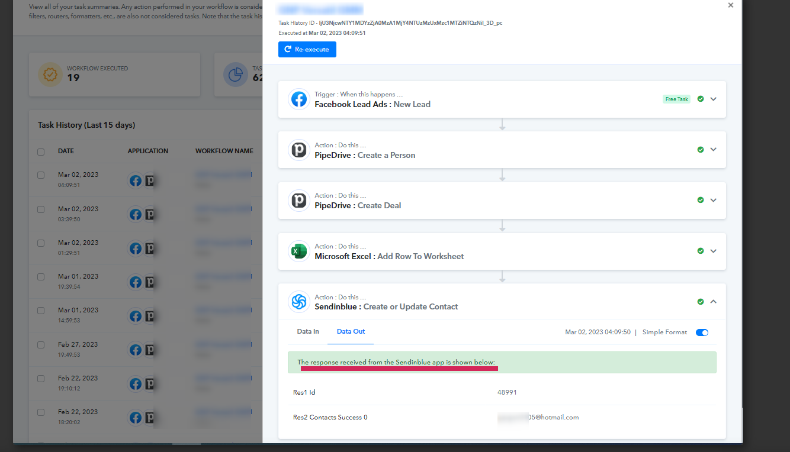Tick the select-all checkbox in the table header
The height and width of the screenshot is (452, 790).
(41, 151)
